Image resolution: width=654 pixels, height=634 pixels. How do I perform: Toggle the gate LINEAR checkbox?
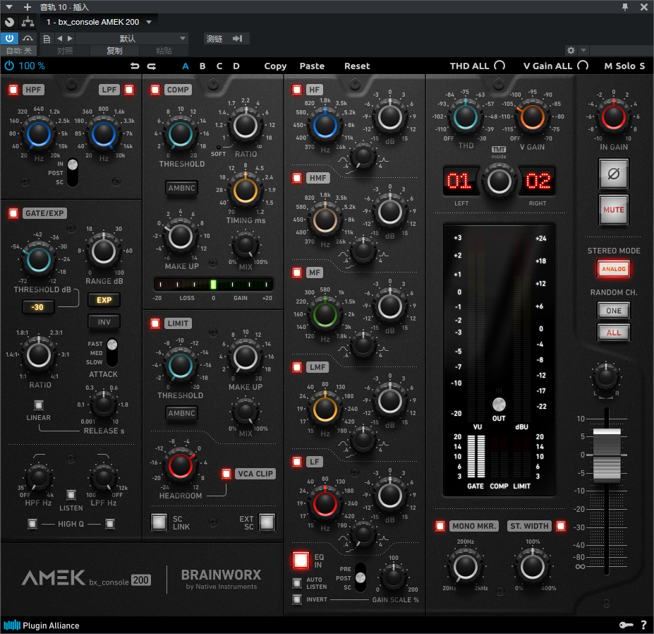pyautogui.click(x=39, y=405)
